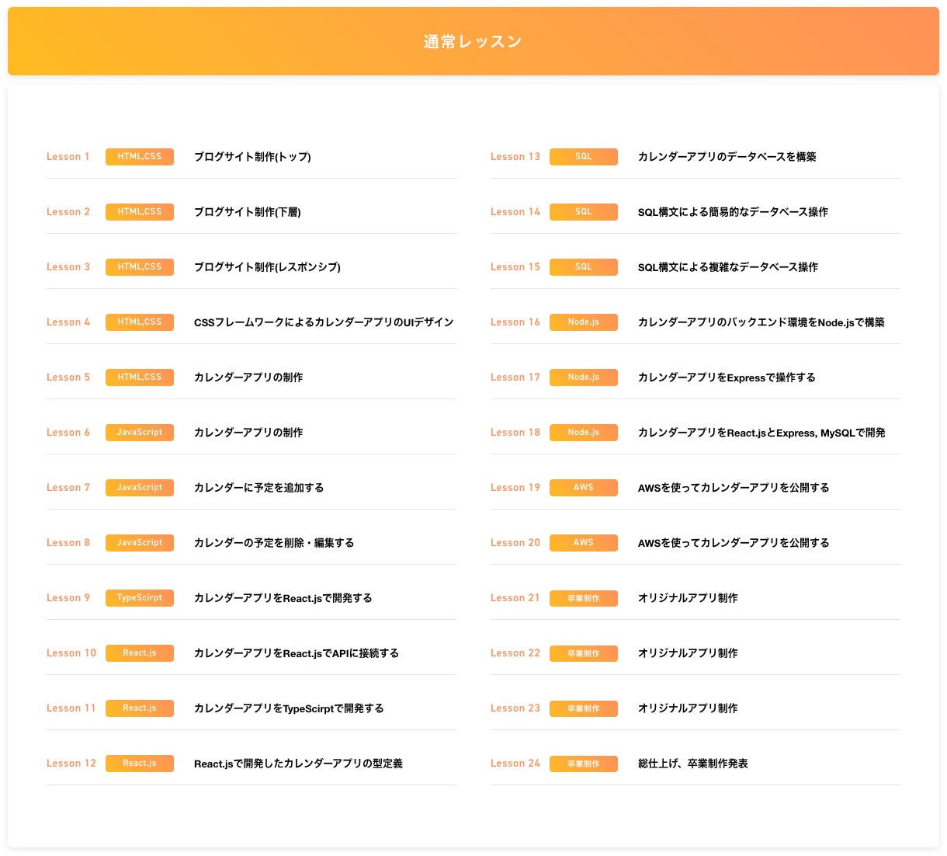This screenshot has height=856, width=947.
Task: Click the HTML,CSS tag on Lesson 1
Action: point(140,157)
